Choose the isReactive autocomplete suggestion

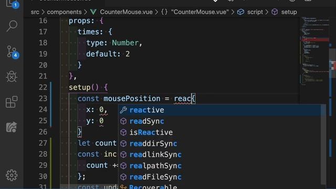click(x=220, y=132)
